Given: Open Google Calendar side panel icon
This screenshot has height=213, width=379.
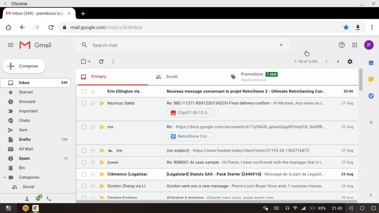Looking at the screenshot, I should 371,63.
